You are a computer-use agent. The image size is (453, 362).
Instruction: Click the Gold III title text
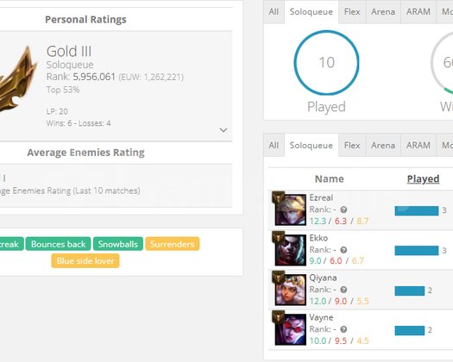point(69,52)
